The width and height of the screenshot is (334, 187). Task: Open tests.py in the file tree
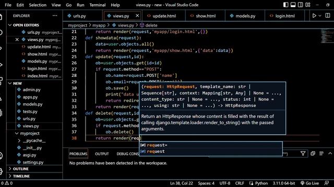click(30, 112)
